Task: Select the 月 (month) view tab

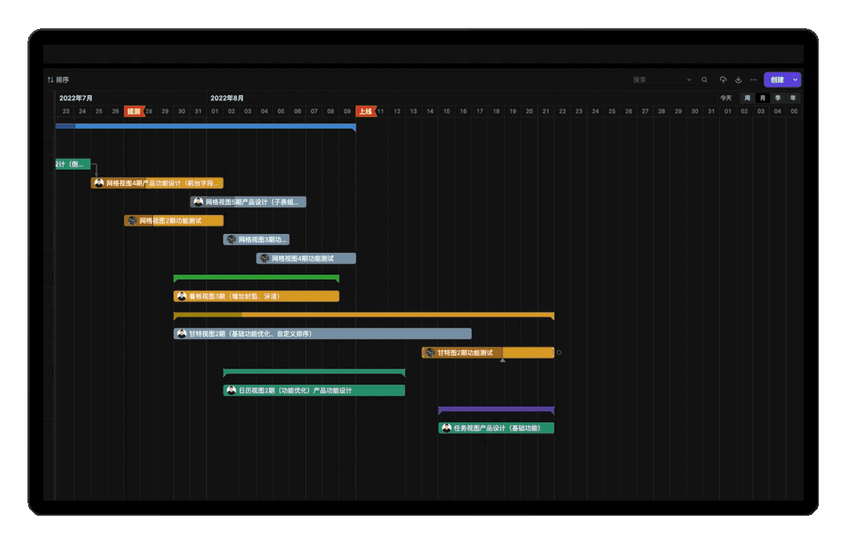Action: click(x=762, y=98)
